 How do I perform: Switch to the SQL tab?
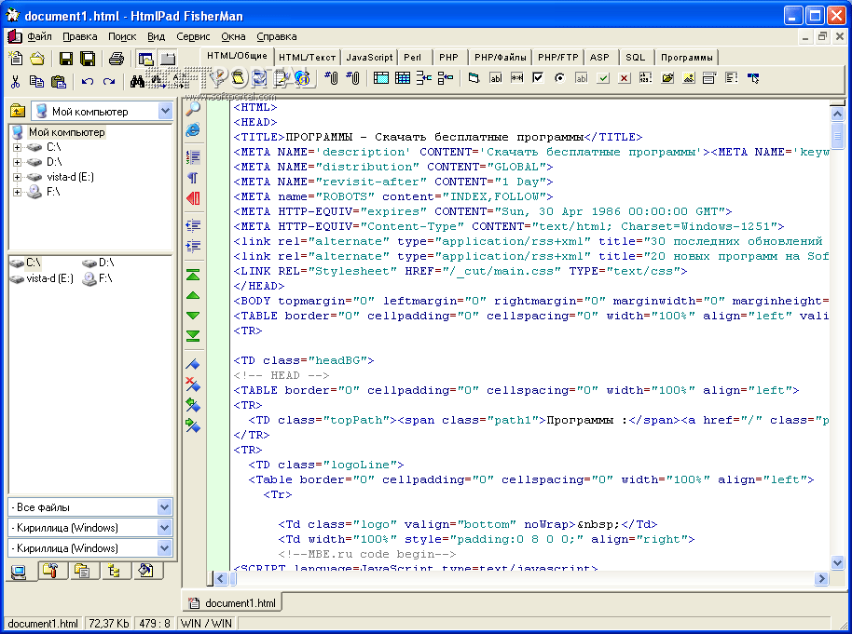635,57
